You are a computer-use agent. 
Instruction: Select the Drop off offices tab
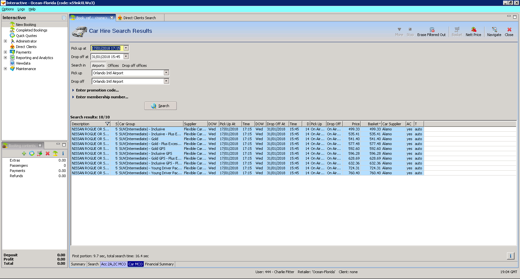coord(134,66)
